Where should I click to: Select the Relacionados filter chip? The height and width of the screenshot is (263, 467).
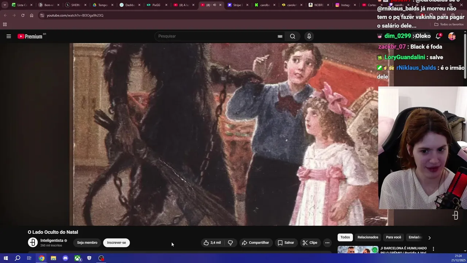368,237
